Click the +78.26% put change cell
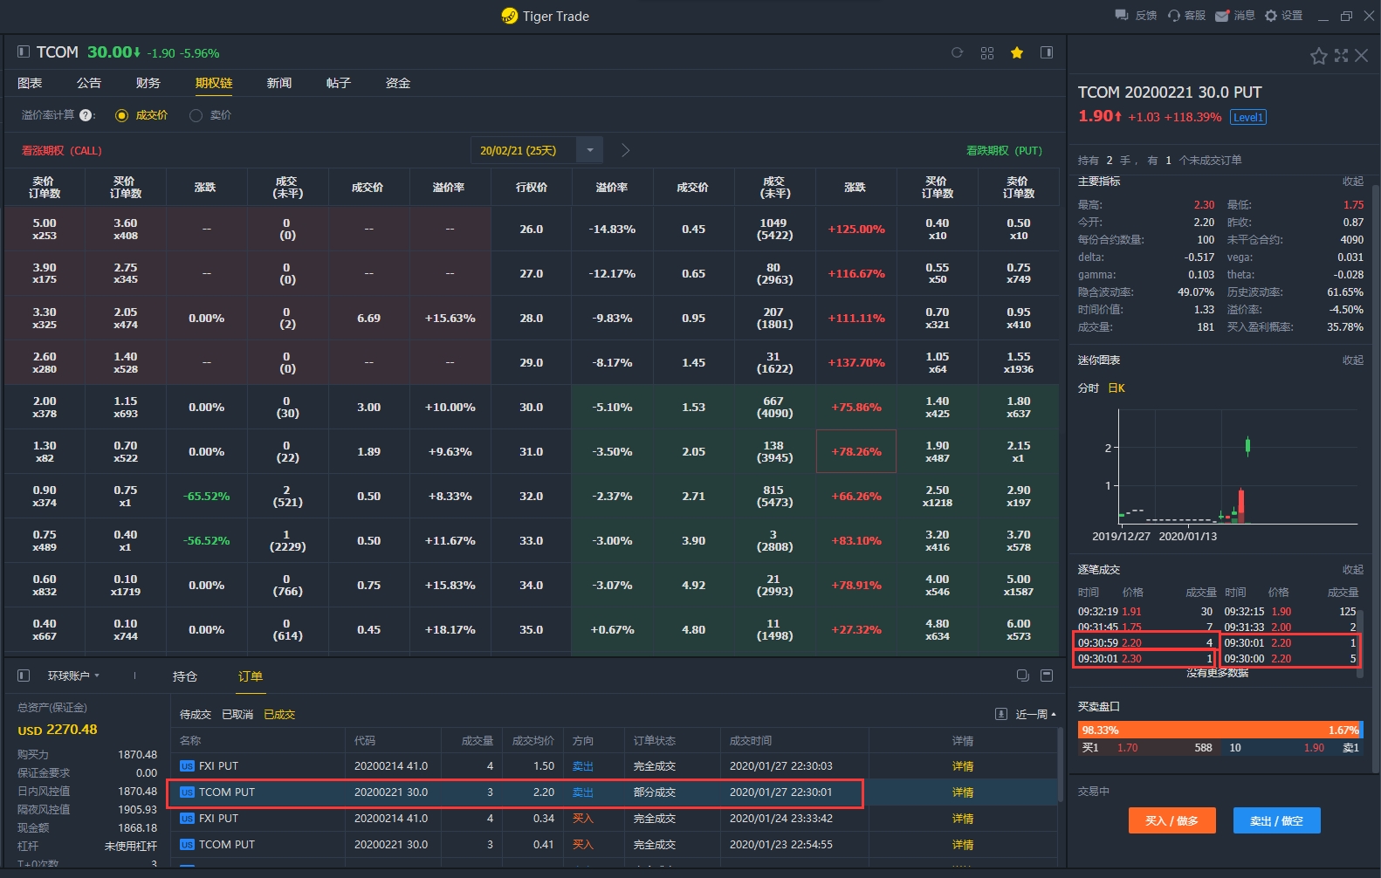The height and width of the screenshot is (878, 1381). pyautogui.click(x=856, y=451)
